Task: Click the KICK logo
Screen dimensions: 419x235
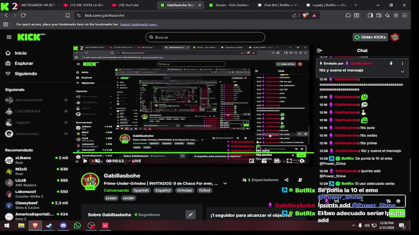Action: pos(31,37)
